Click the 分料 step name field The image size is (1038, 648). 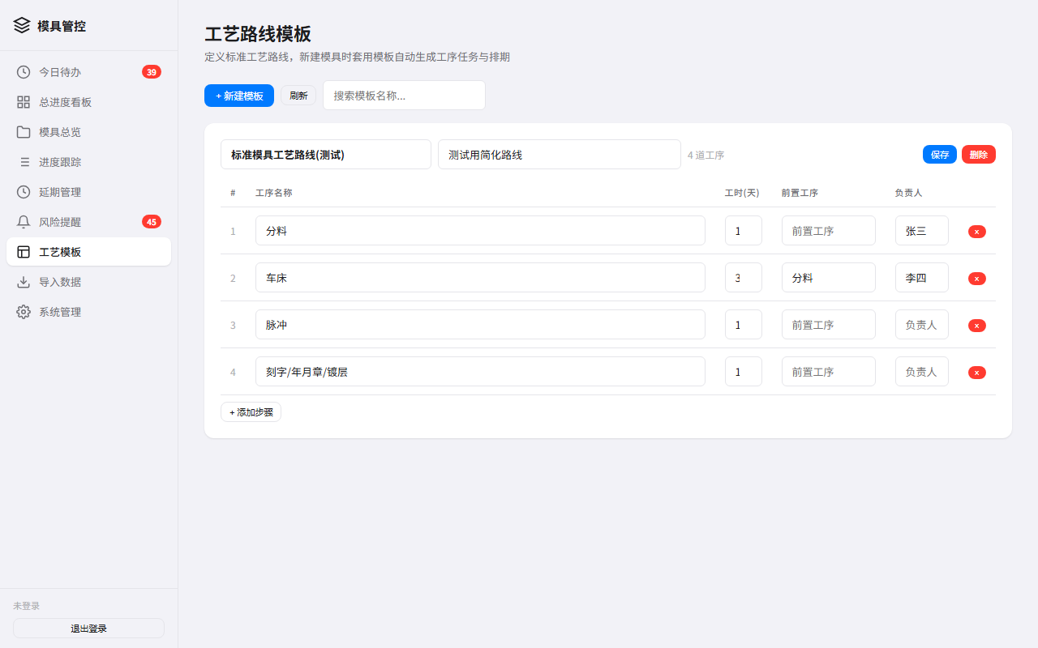coord(480,231)
